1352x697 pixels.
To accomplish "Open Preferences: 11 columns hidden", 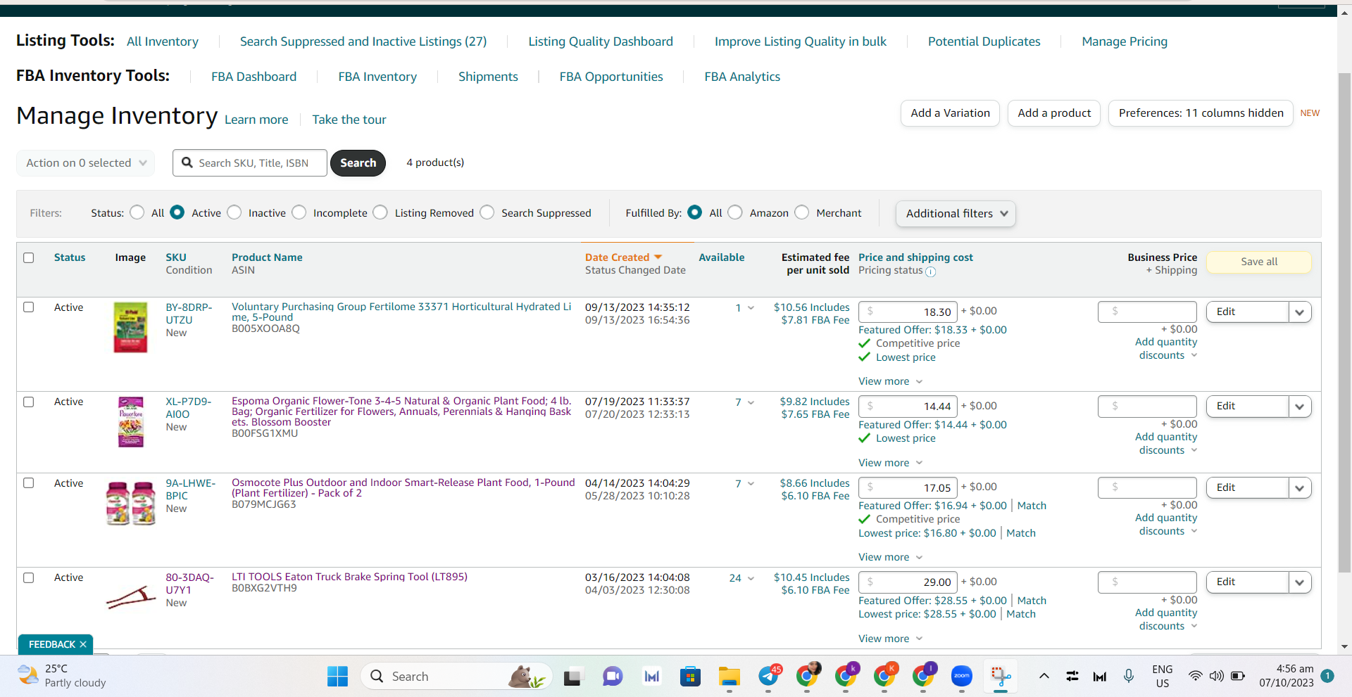I will (1201, 113).
